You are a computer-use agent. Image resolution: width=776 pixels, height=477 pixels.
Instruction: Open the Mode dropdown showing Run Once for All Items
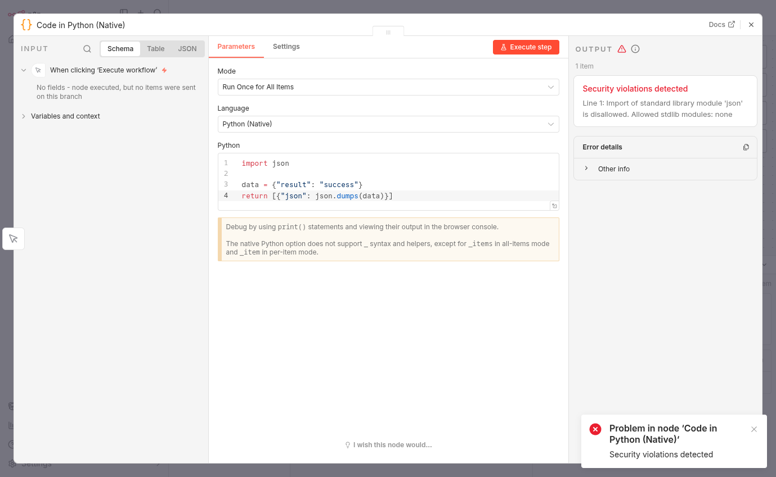click(x=388, y=87)
